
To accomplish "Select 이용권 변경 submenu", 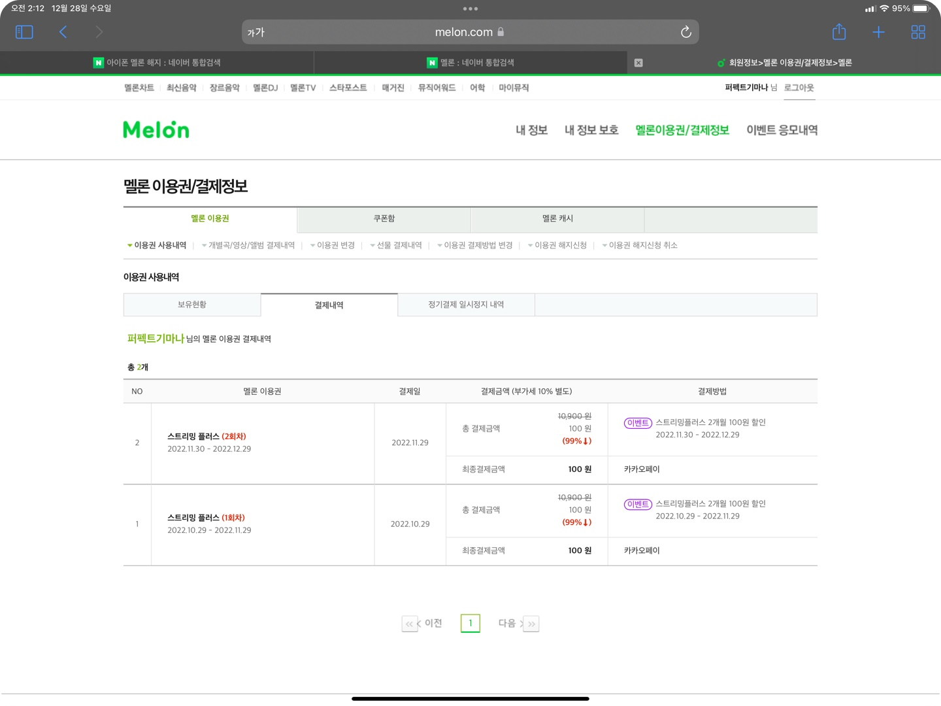I will pos(336,245).
